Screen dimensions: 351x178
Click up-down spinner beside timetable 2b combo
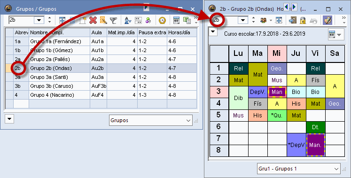point(253,20)
